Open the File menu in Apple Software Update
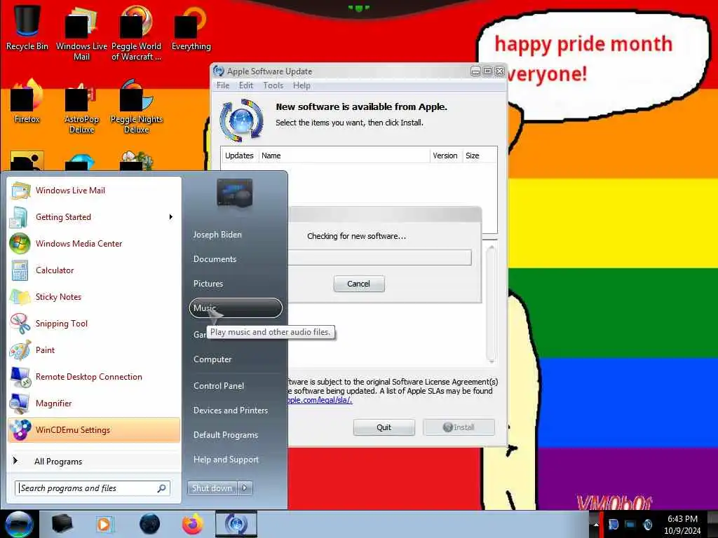Image resolution: width=718 pixels, height=538 pixels. [223, 85]
